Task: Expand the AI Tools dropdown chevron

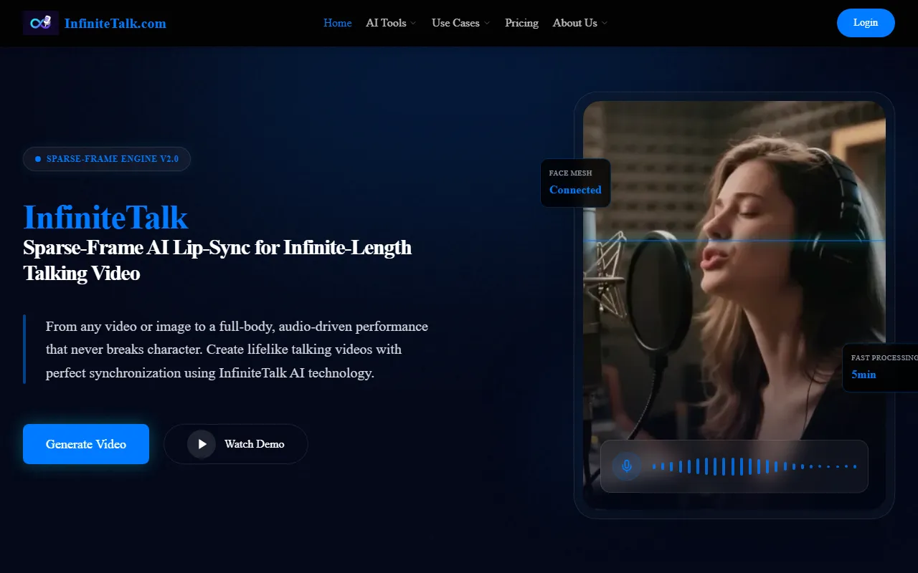Action: coord(413,24)
